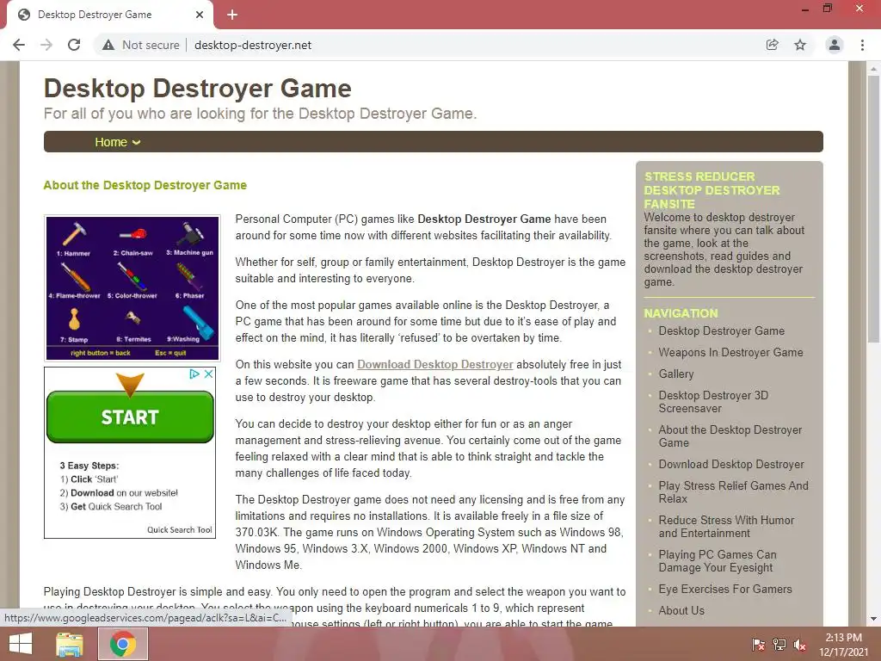Reload the page with refresh icon

tap(74, 45)
